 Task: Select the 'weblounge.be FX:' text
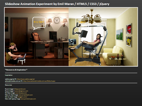pos(11,79)
